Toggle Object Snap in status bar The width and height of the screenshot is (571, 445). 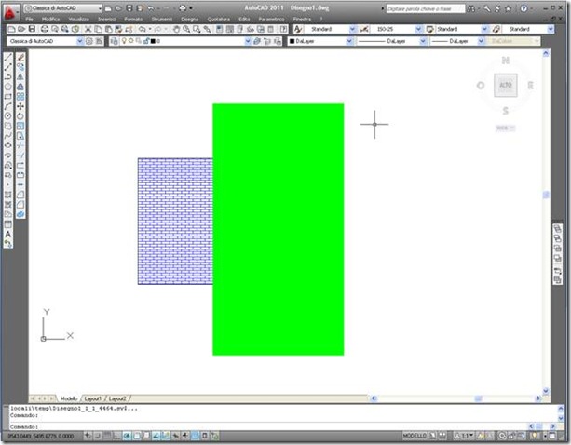(x=137, y=435)
